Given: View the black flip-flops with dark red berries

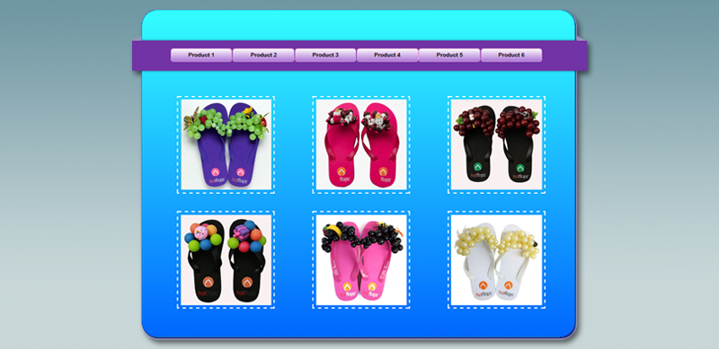Looking at the screenshot, I should [x=497, y=144].
